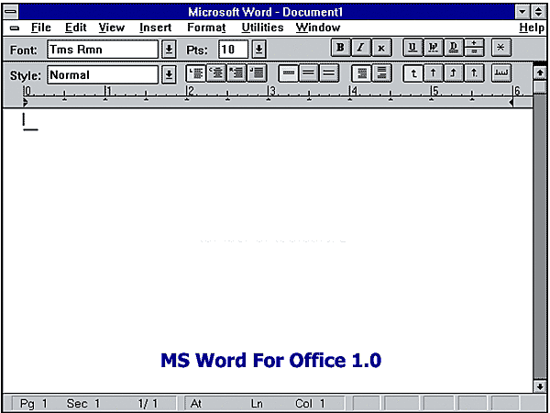550x413 pixels.
Task: Open the Style dropdown list arrow
Action: 169,75
